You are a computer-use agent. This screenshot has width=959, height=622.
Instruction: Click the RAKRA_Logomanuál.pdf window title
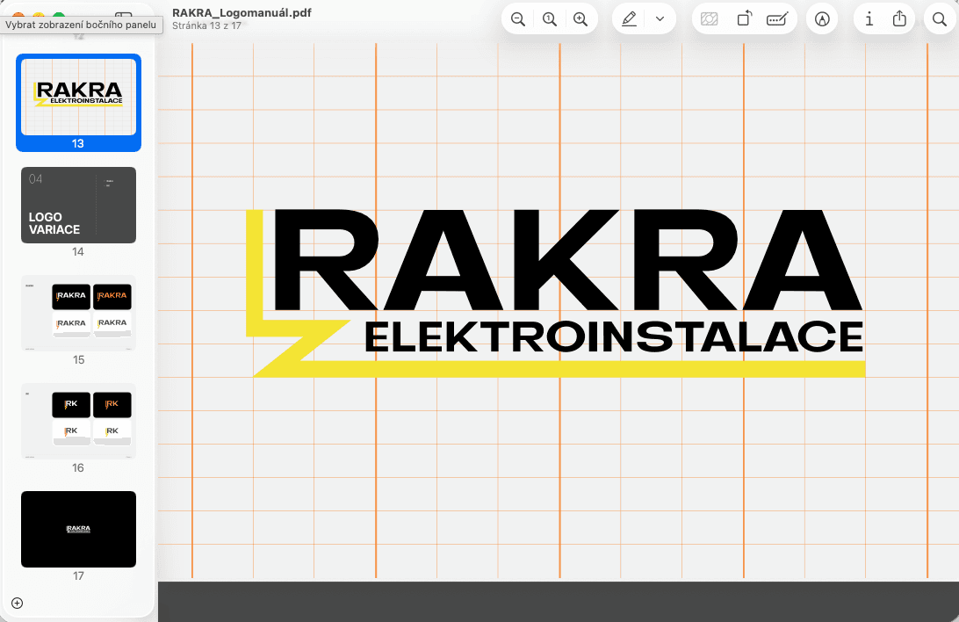coord(242,13)
